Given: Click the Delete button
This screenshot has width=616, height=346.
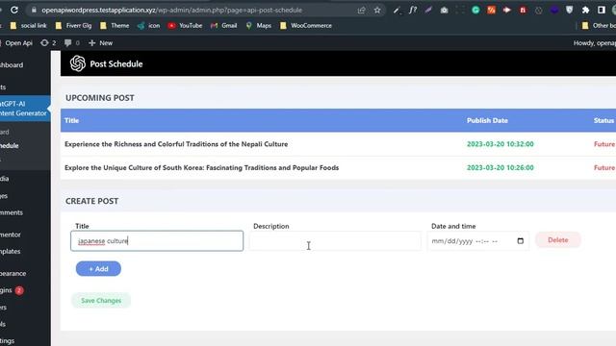Looking at the screenshot, I should [x=558, y=239].
